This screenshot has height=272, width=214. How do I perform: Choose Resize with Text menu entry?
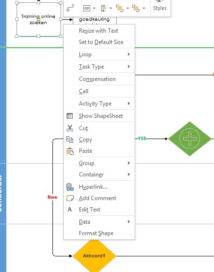[99, 31]
